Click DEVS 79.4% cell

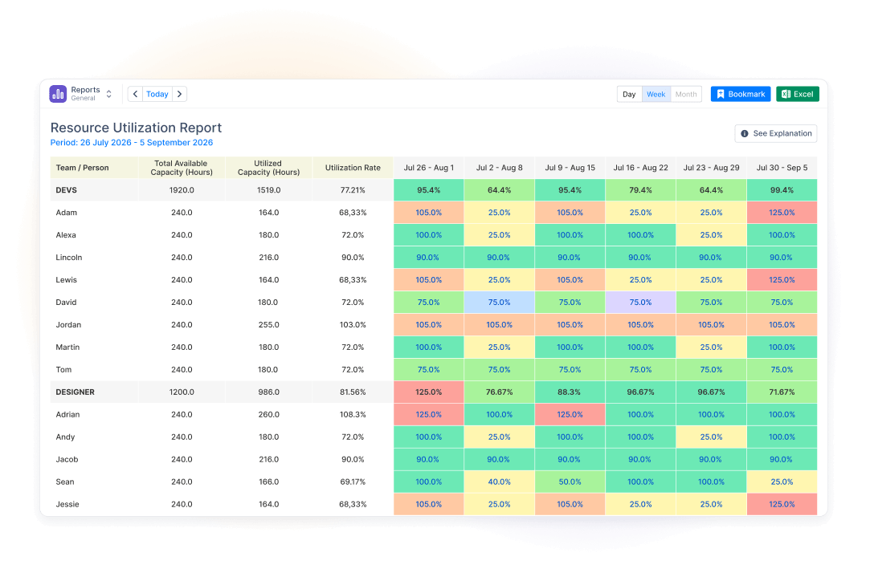click(640, 190)
